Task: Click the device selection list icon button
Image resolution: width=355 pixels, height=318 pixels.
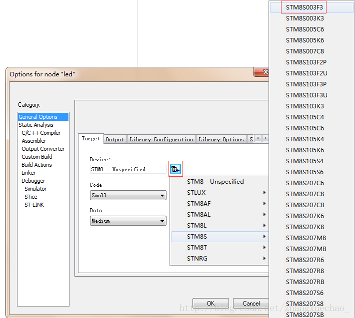Action: tap(175, 169)
